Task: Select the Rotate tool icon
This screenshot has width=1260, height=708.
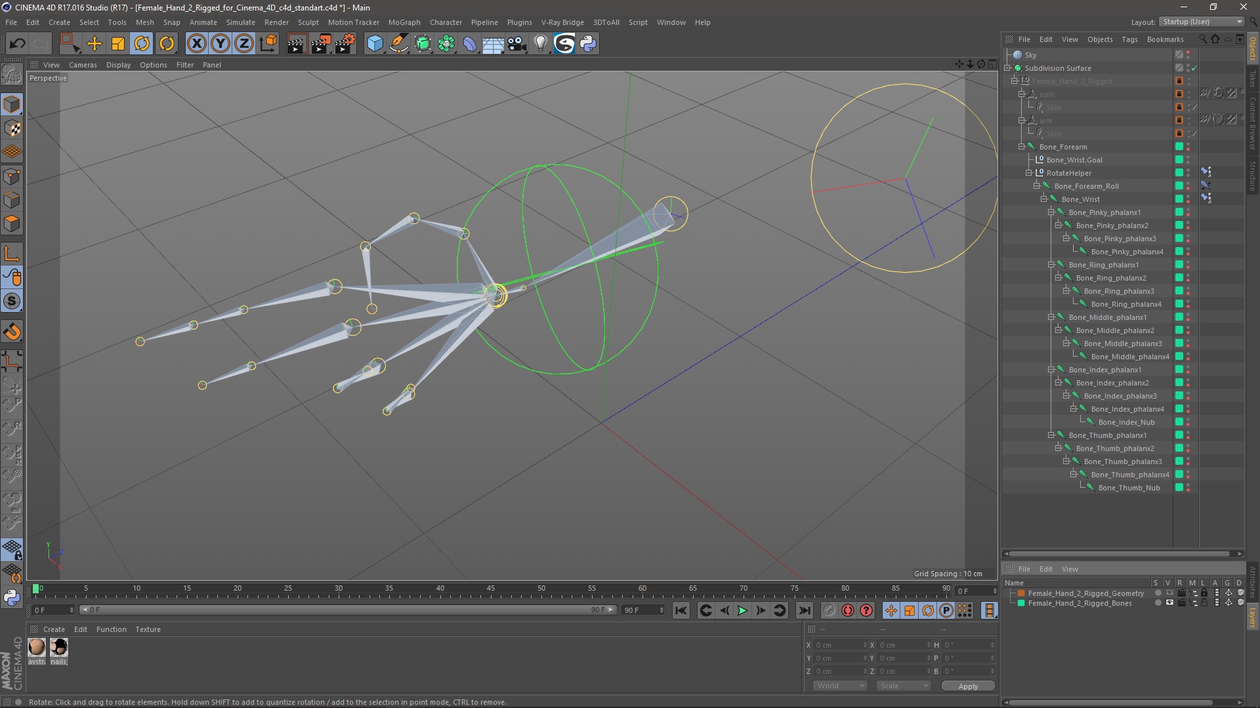Action: click(142, 44)
